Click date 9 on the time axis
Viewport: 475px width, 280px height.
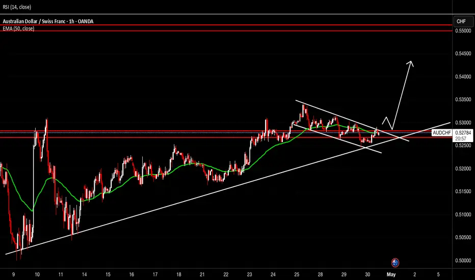pyautogui.click(x=14, y=274)
